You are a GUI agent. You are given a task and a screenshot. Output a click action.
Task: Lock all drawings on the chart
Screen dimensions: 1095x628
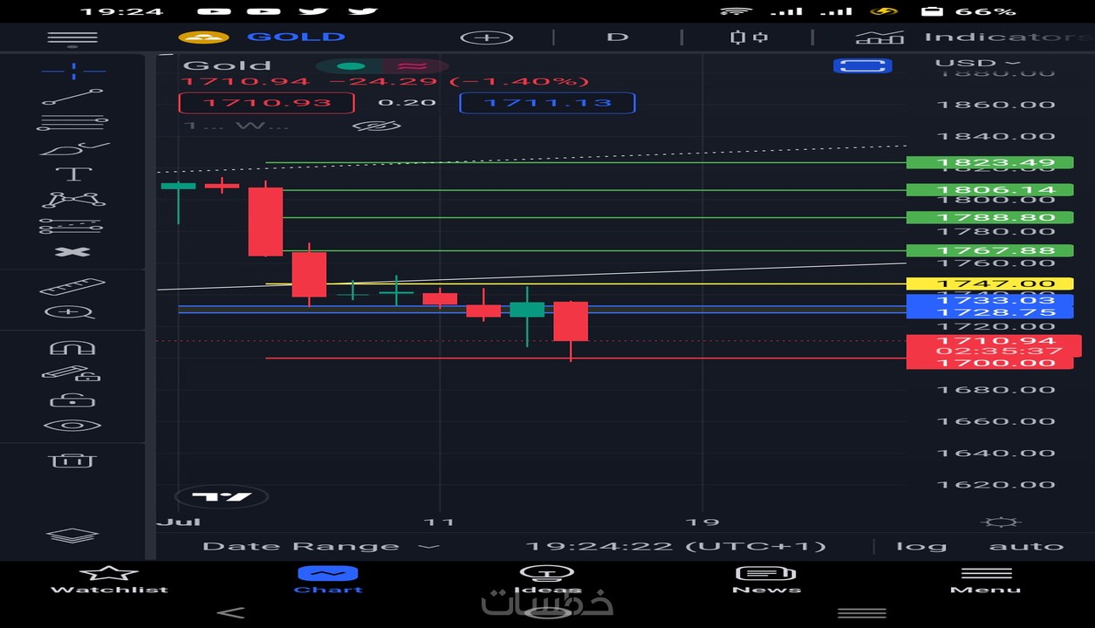click(x=73, y=399)
